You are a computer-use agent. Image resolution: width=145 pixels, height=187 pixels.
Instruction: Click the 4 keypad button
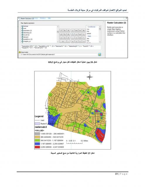[61, 34]
